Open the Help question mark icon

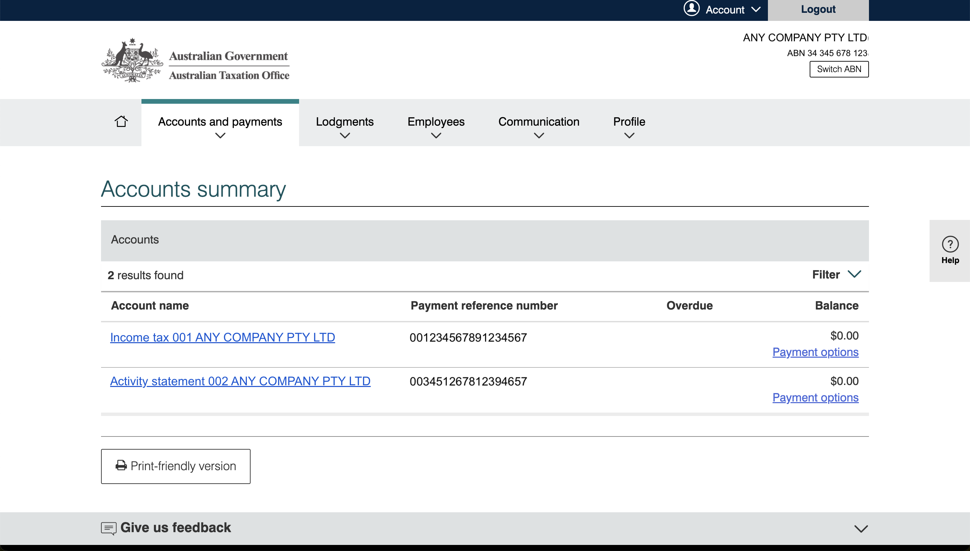pyautogui.click(x=949, y=244)
